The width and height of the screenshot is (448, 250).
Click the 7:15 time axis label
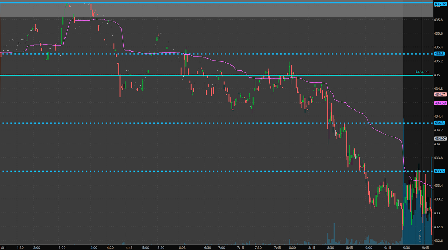tap(241, 247)
